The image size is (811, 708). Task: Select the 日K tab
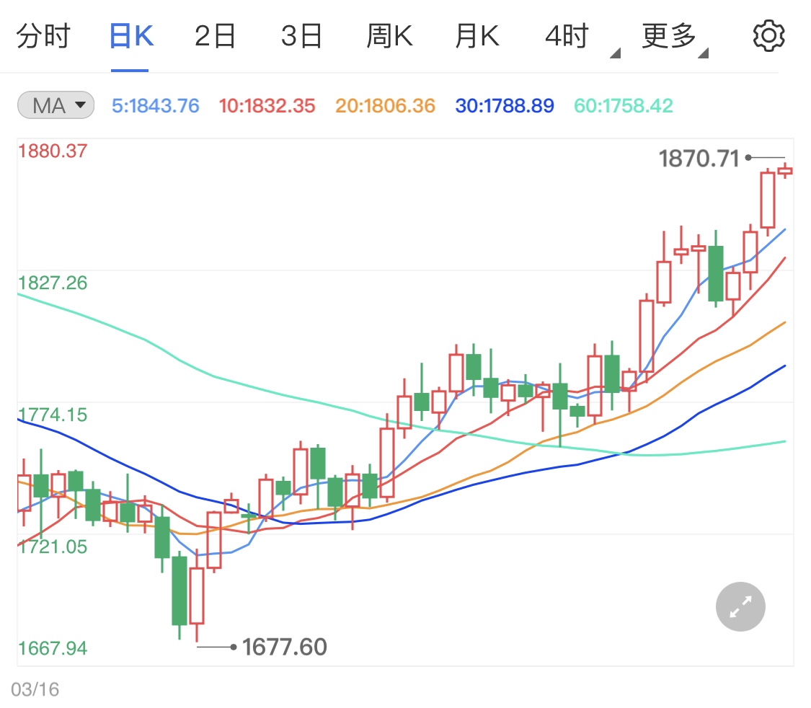pos(131,36)
